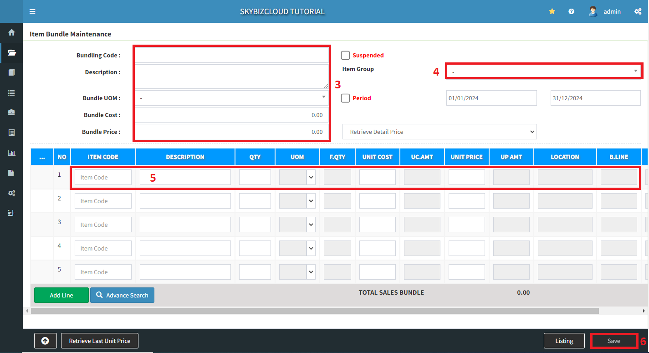Open the folder menu item in the sidebar
This screenshot has width=649, height=353.
(x=12, y=52)
